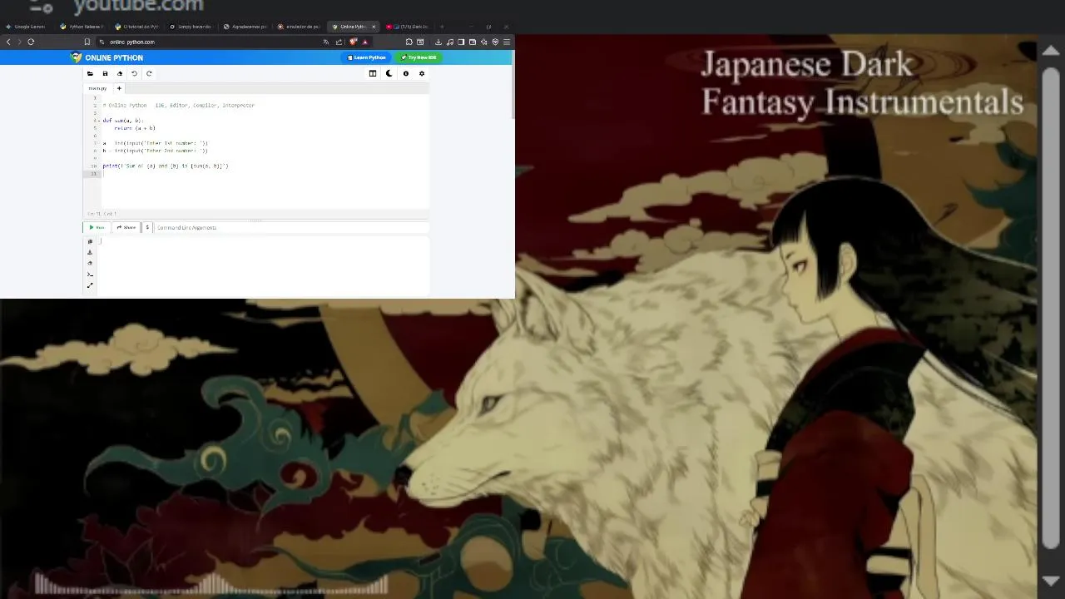Go back in browser history
The width and height of the screenshot is (1065, 599).
(x=8, y=42)
